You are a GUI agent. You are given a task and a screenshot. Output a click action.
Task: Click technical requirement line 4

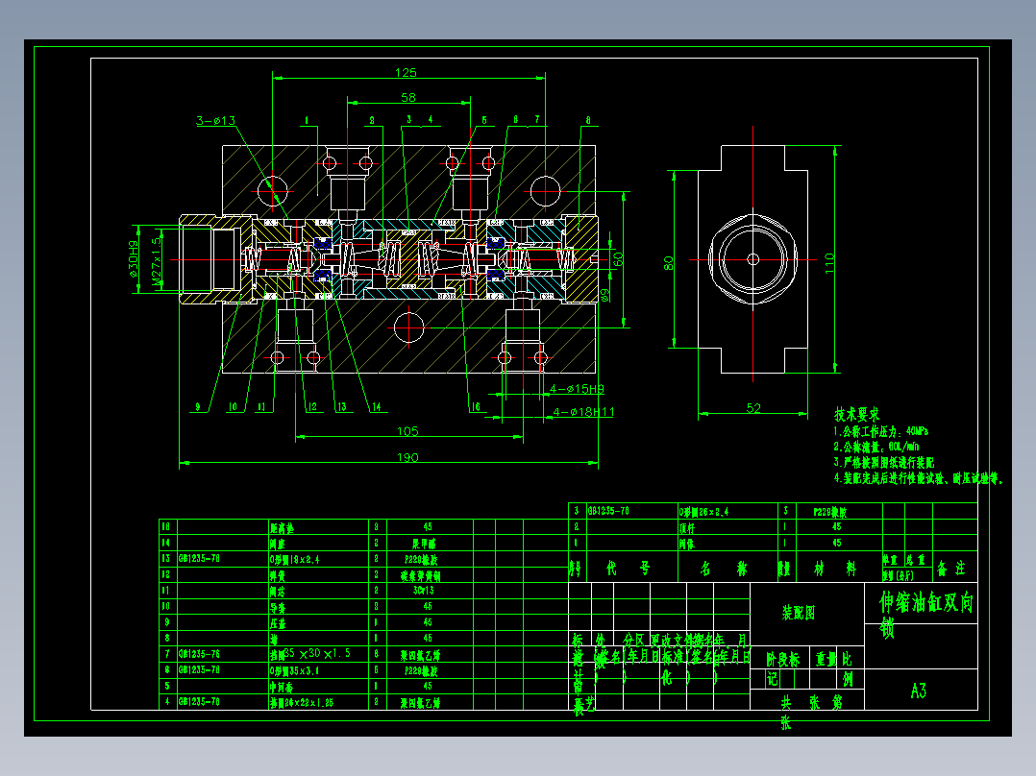tap(918, 478)
